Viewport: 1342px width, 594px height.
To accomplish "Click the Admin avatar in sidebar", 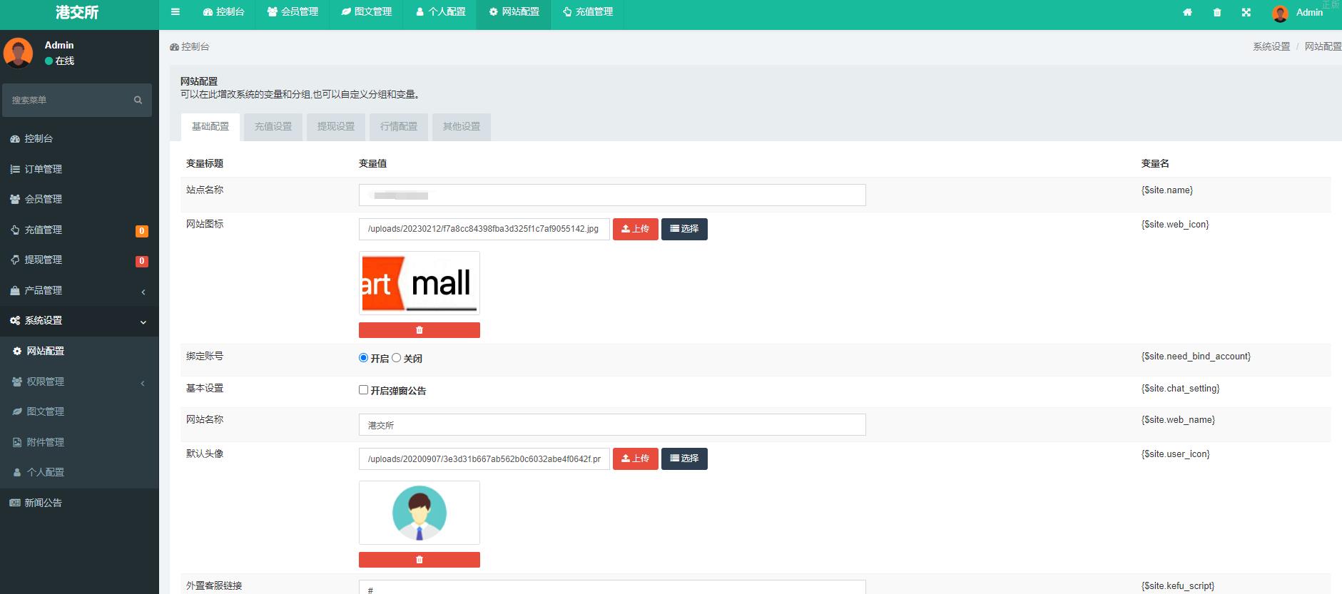I will 19,53.
